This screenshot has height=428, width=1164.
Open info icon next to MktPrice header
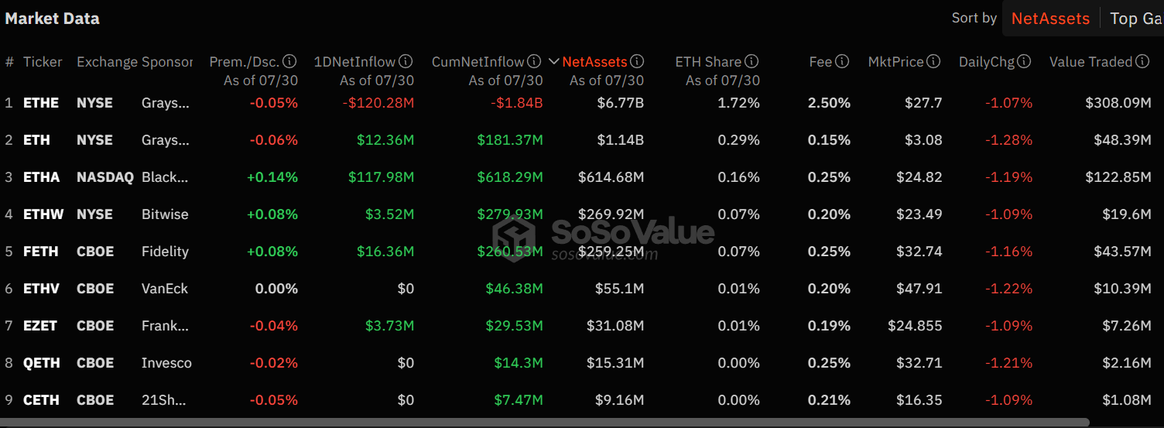point(933,61)
